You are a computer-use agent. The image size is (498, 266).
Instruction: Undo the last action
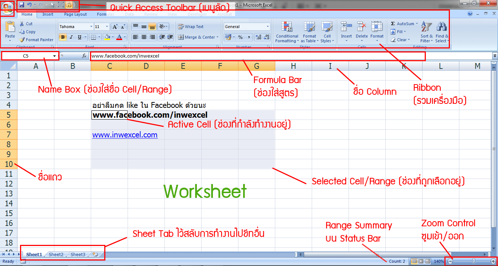[x=29, y=5]
